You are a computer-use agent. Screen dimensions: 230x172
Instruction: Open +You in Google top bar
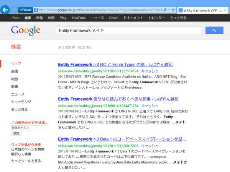tap(15, 18)
